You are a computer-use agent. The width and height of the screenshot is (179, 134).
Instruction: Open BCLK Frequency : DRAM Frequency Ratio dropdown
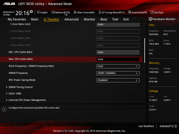pos(118,66)
